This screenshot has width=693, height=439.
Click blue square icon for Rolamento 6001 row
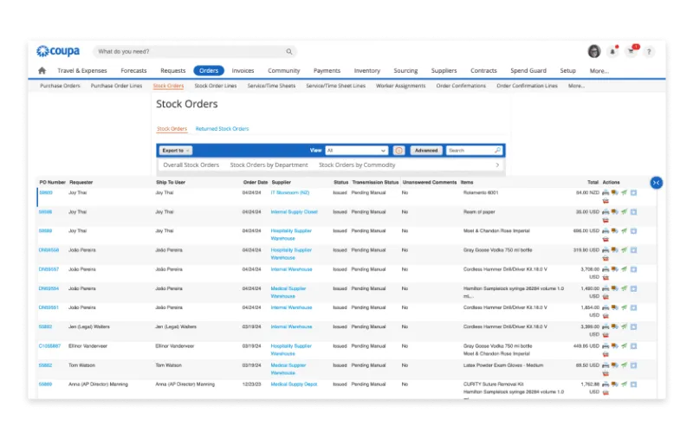click(633, 192)
